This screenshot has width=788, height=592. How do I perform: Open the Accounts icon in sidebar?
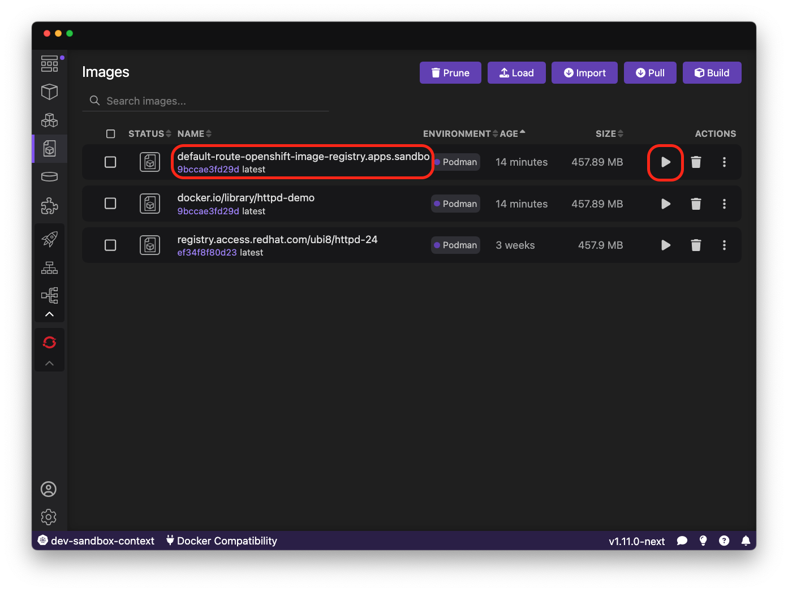click(x=49, y=489)
